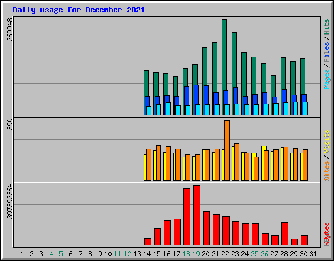Click green weekend day label 12
The width and height of the screenshot is (334, 261).
127,254
